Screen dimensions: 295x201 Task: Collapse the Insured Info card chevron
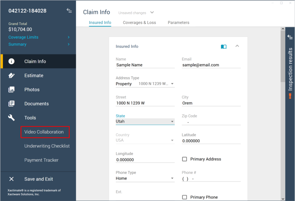click(237, 46)
